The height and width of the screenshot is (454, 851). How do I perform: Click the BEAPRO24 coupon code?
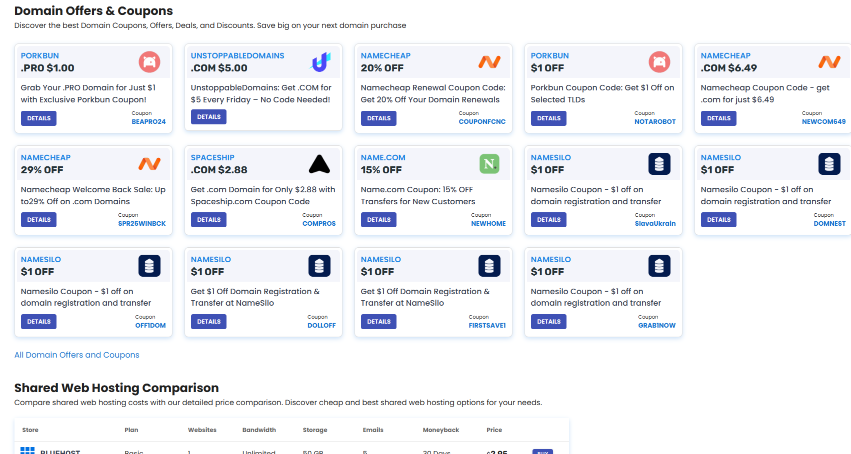point(148,122)
